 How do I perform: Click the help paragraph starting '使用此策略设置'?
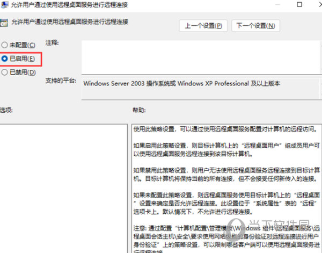(225, 129)
